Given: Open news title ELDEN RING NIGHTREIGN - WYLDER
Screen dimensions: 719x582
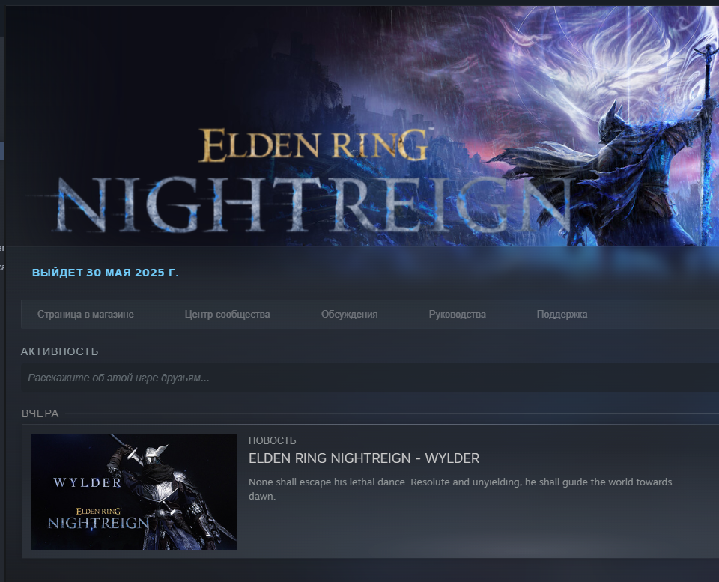Looking at the screenshot, I should (364, 458).
